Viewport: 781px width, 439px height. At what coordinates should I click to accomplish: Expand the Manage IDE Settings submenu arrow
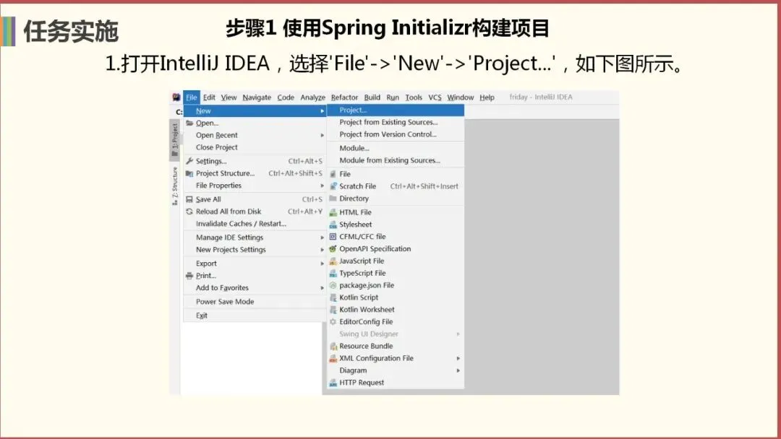(x=323, y=238)
